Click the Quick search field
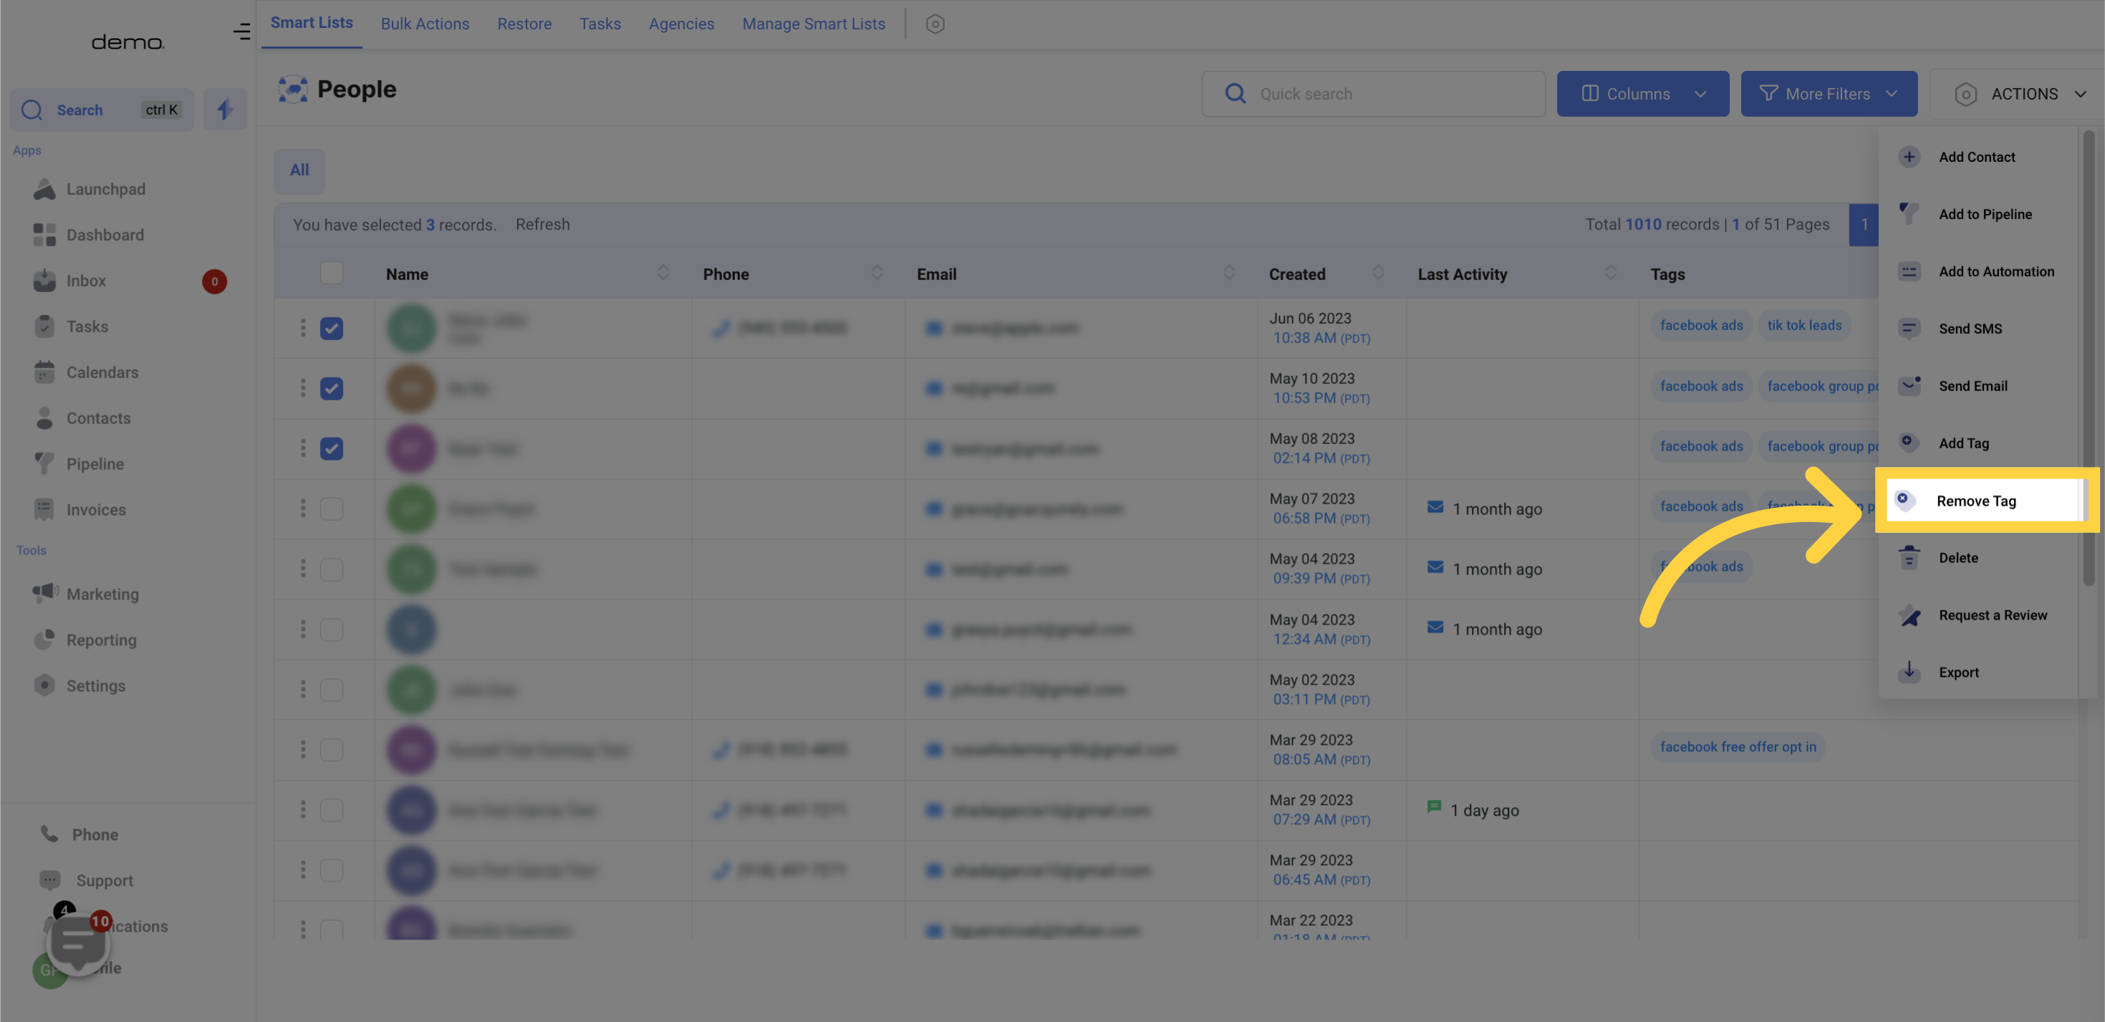Viewport: 2105px width, 1022px height. click(1373, 94)
